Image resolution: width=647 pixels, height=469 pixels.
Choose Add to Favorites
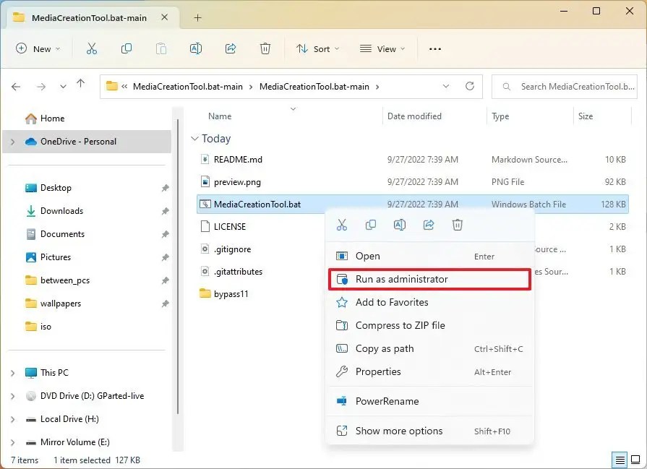tap(429, 302)
